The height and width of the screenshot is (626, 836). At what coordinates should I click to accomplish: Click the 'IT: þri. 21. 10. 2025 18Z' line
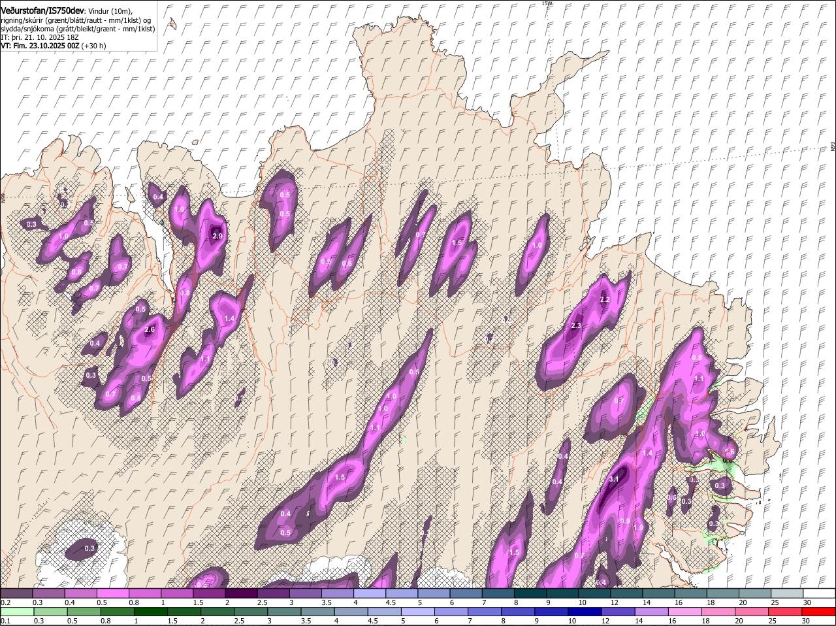[40, 37]
